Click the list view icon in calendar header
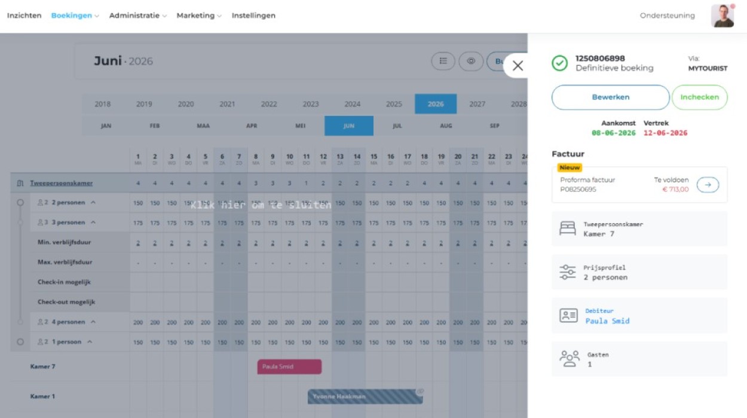Viewport: 747px width, 418px height. [x=443, y=61]
